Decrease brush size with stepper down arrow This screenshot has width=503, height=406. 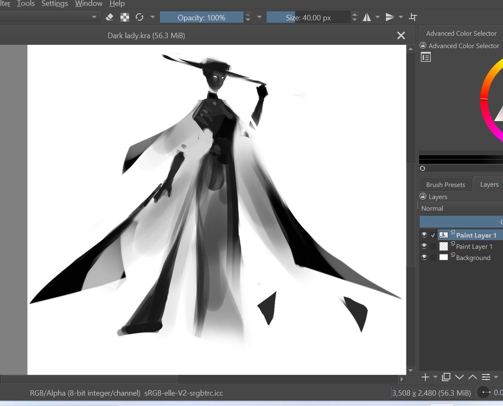pyautogui.click(x=355, y=20)
